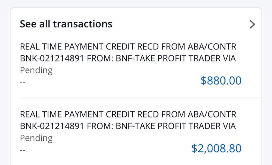Select the $880.00 pending amount
Screen dimensions: 272x165
(221, 81)
